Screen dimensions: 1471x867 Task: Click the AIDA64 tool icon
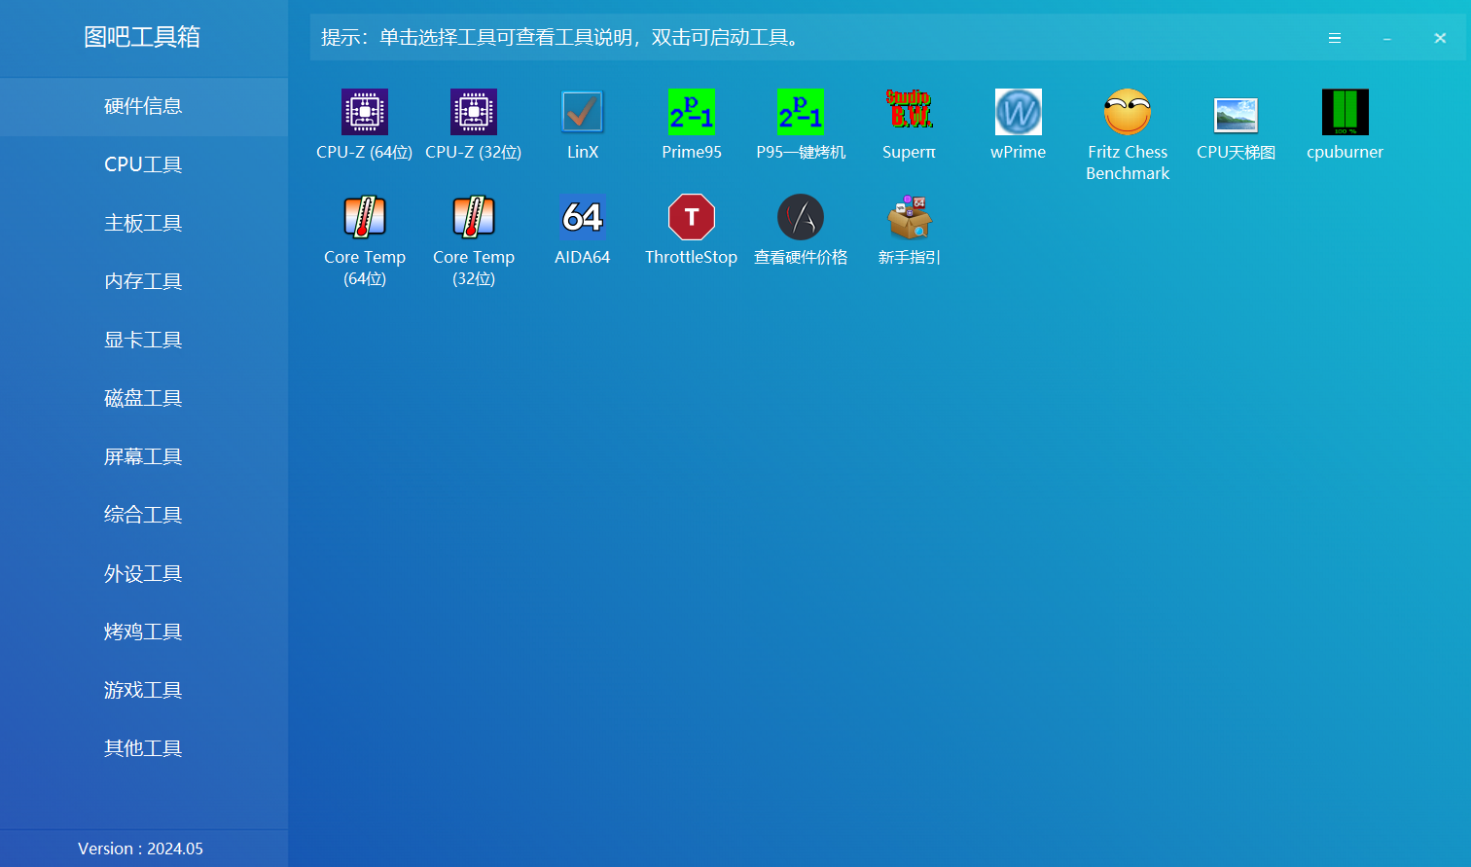pyautogui.click(x=583, y=217)
